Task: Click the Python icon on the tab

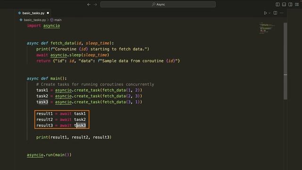Action: click(x=19, y=13)
